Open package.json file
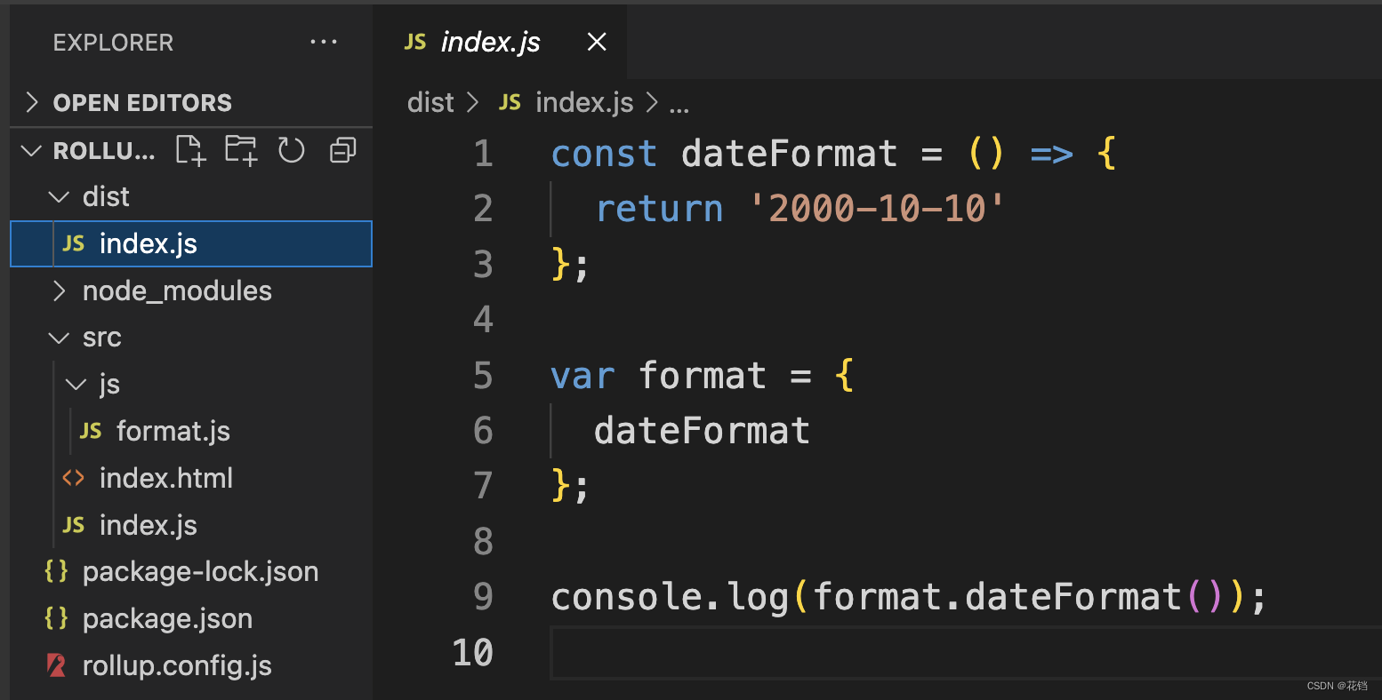The width and height of the screenshot is (1382, 700). point(191,619)
